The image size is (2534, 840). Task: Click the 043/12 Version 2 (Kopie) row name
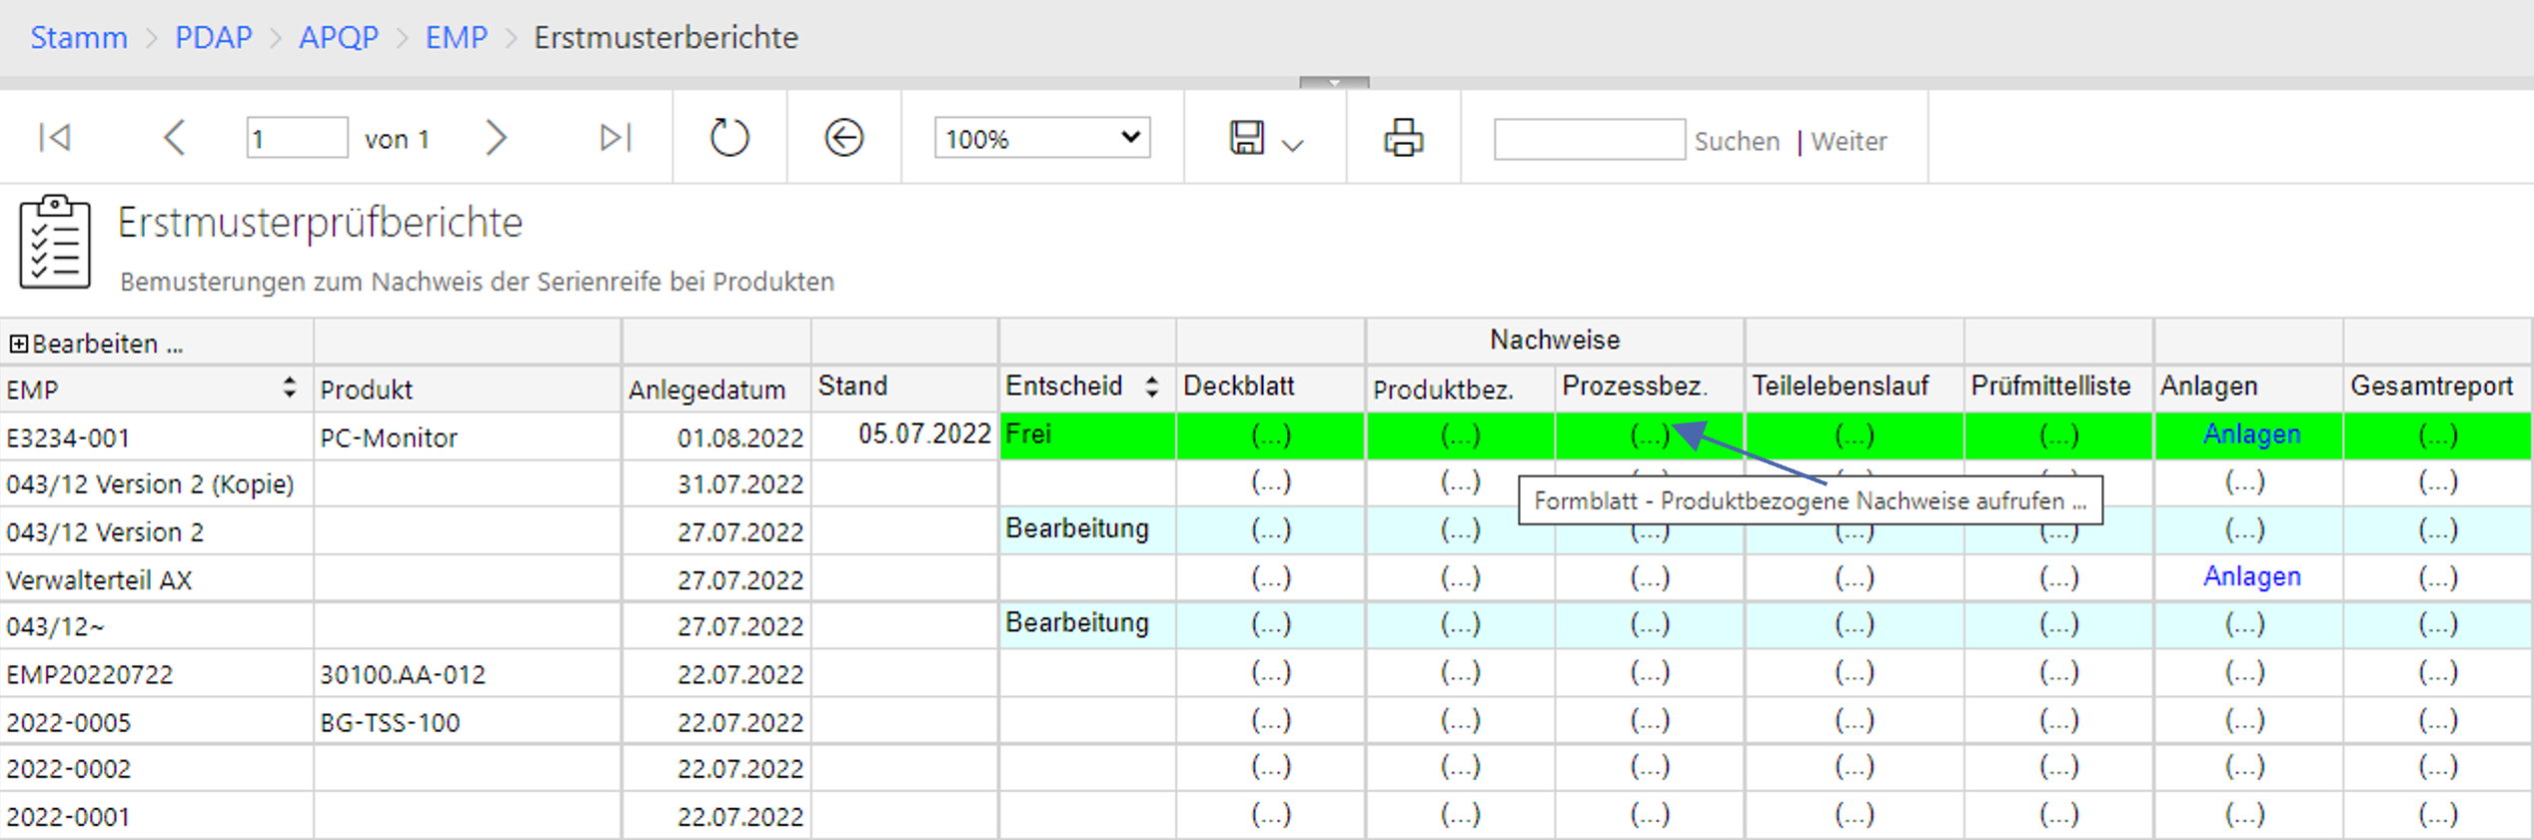(150, 484)
